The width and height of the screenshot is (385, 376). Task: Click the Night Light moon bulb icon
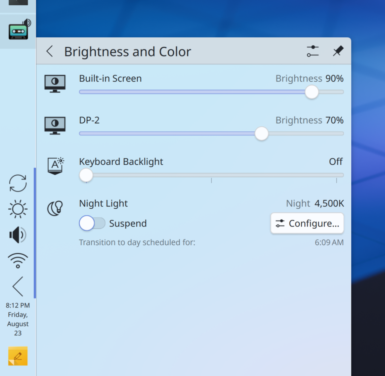point(55,208)
